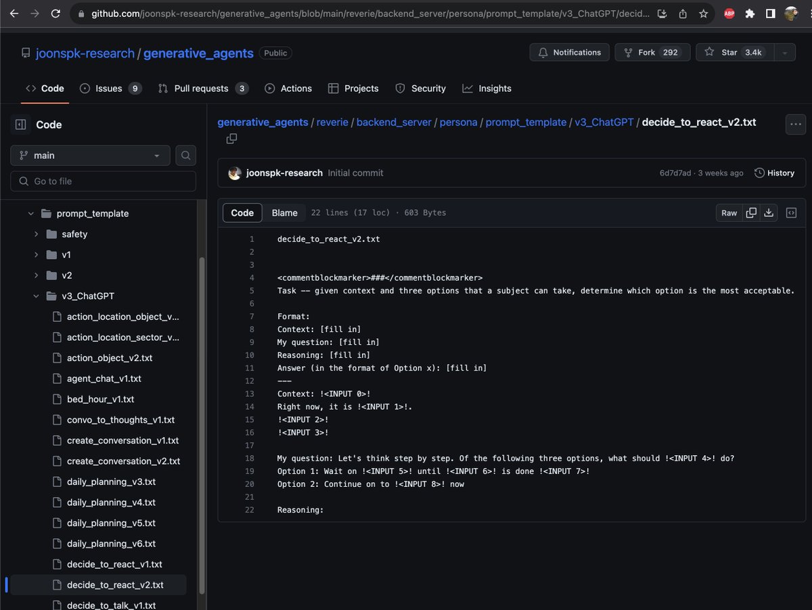812x610 pixels.
Task: Collapse the v3_ChatGPT folder chevron
Action: (x=36, y=296)
